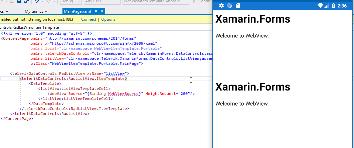Tap the circular sync icon in the Android status bar
Screen dimensions: 354x148
tap(230, 6)
